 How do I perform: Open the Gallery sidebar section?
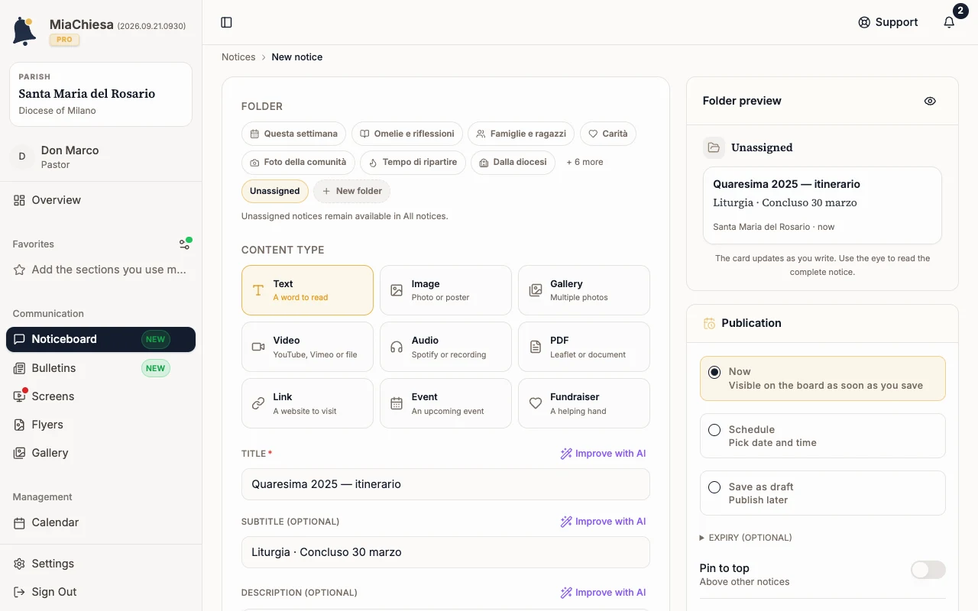click(x=101, y=453)
